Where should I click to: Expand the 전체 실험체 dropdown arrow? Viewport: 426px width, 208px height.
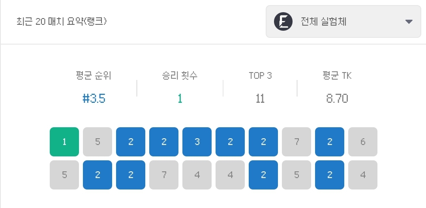pyautogui.click(x=409, y=22)
